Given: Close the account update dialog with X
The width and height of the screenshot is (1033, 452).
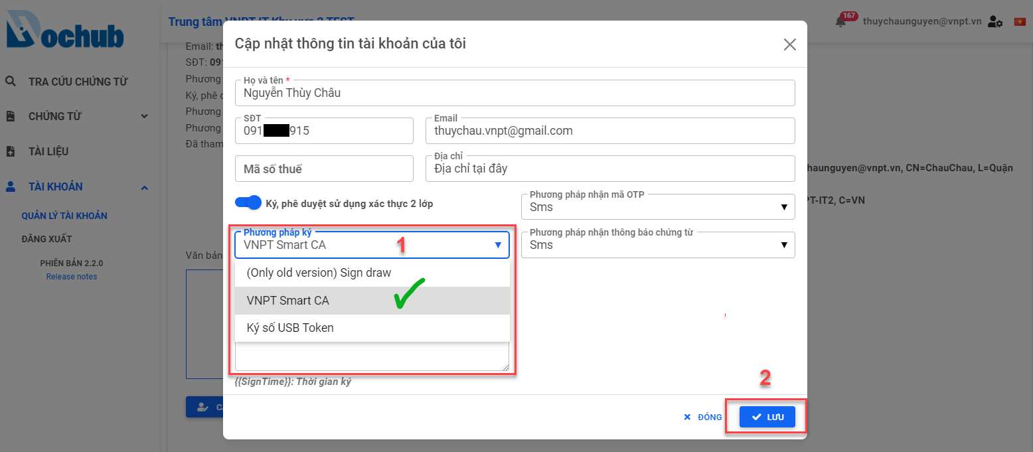Looking at the screenshot, I should (789, 44).
